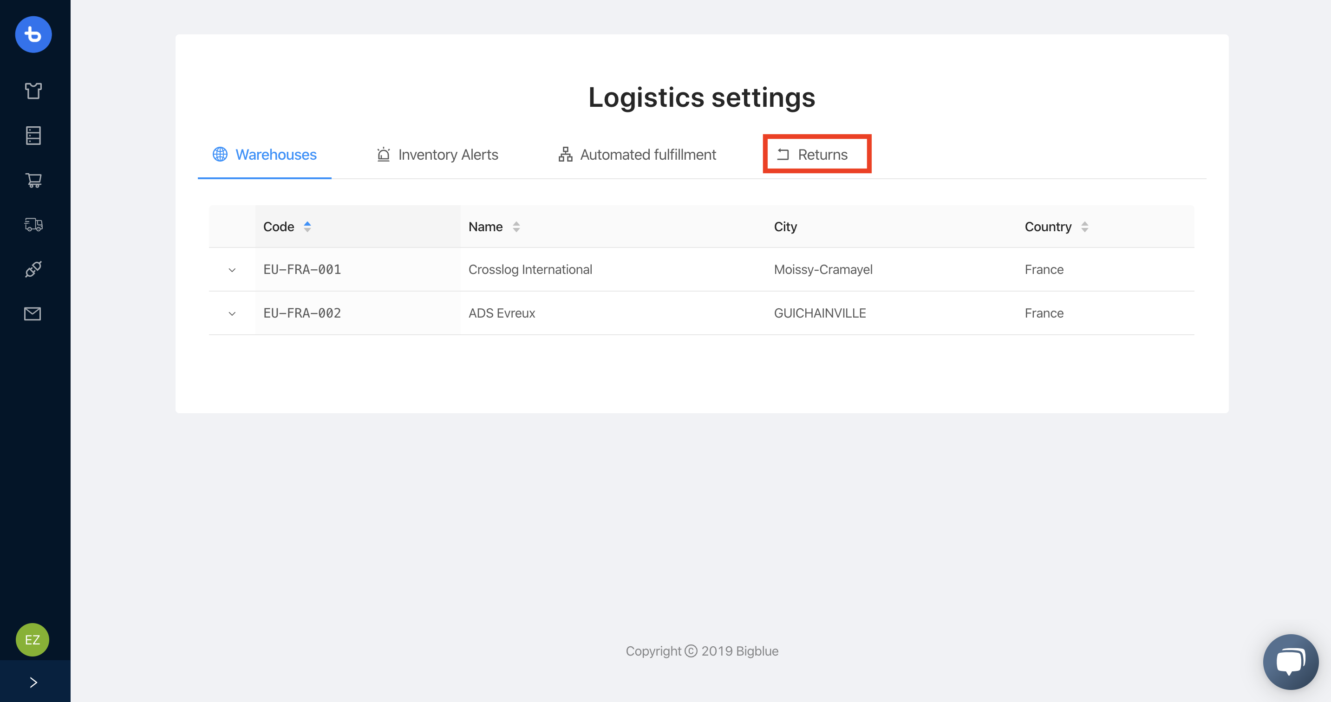Click the EZ user avatar
Viewport: 1331px width, 702px height.
[32, 639]
